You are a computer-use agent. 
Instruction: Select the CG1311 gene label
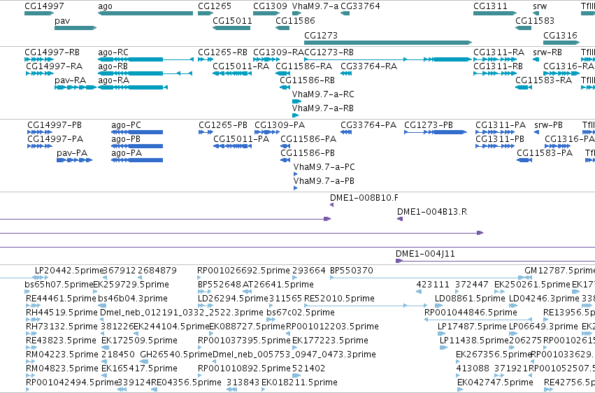(490, 6)
